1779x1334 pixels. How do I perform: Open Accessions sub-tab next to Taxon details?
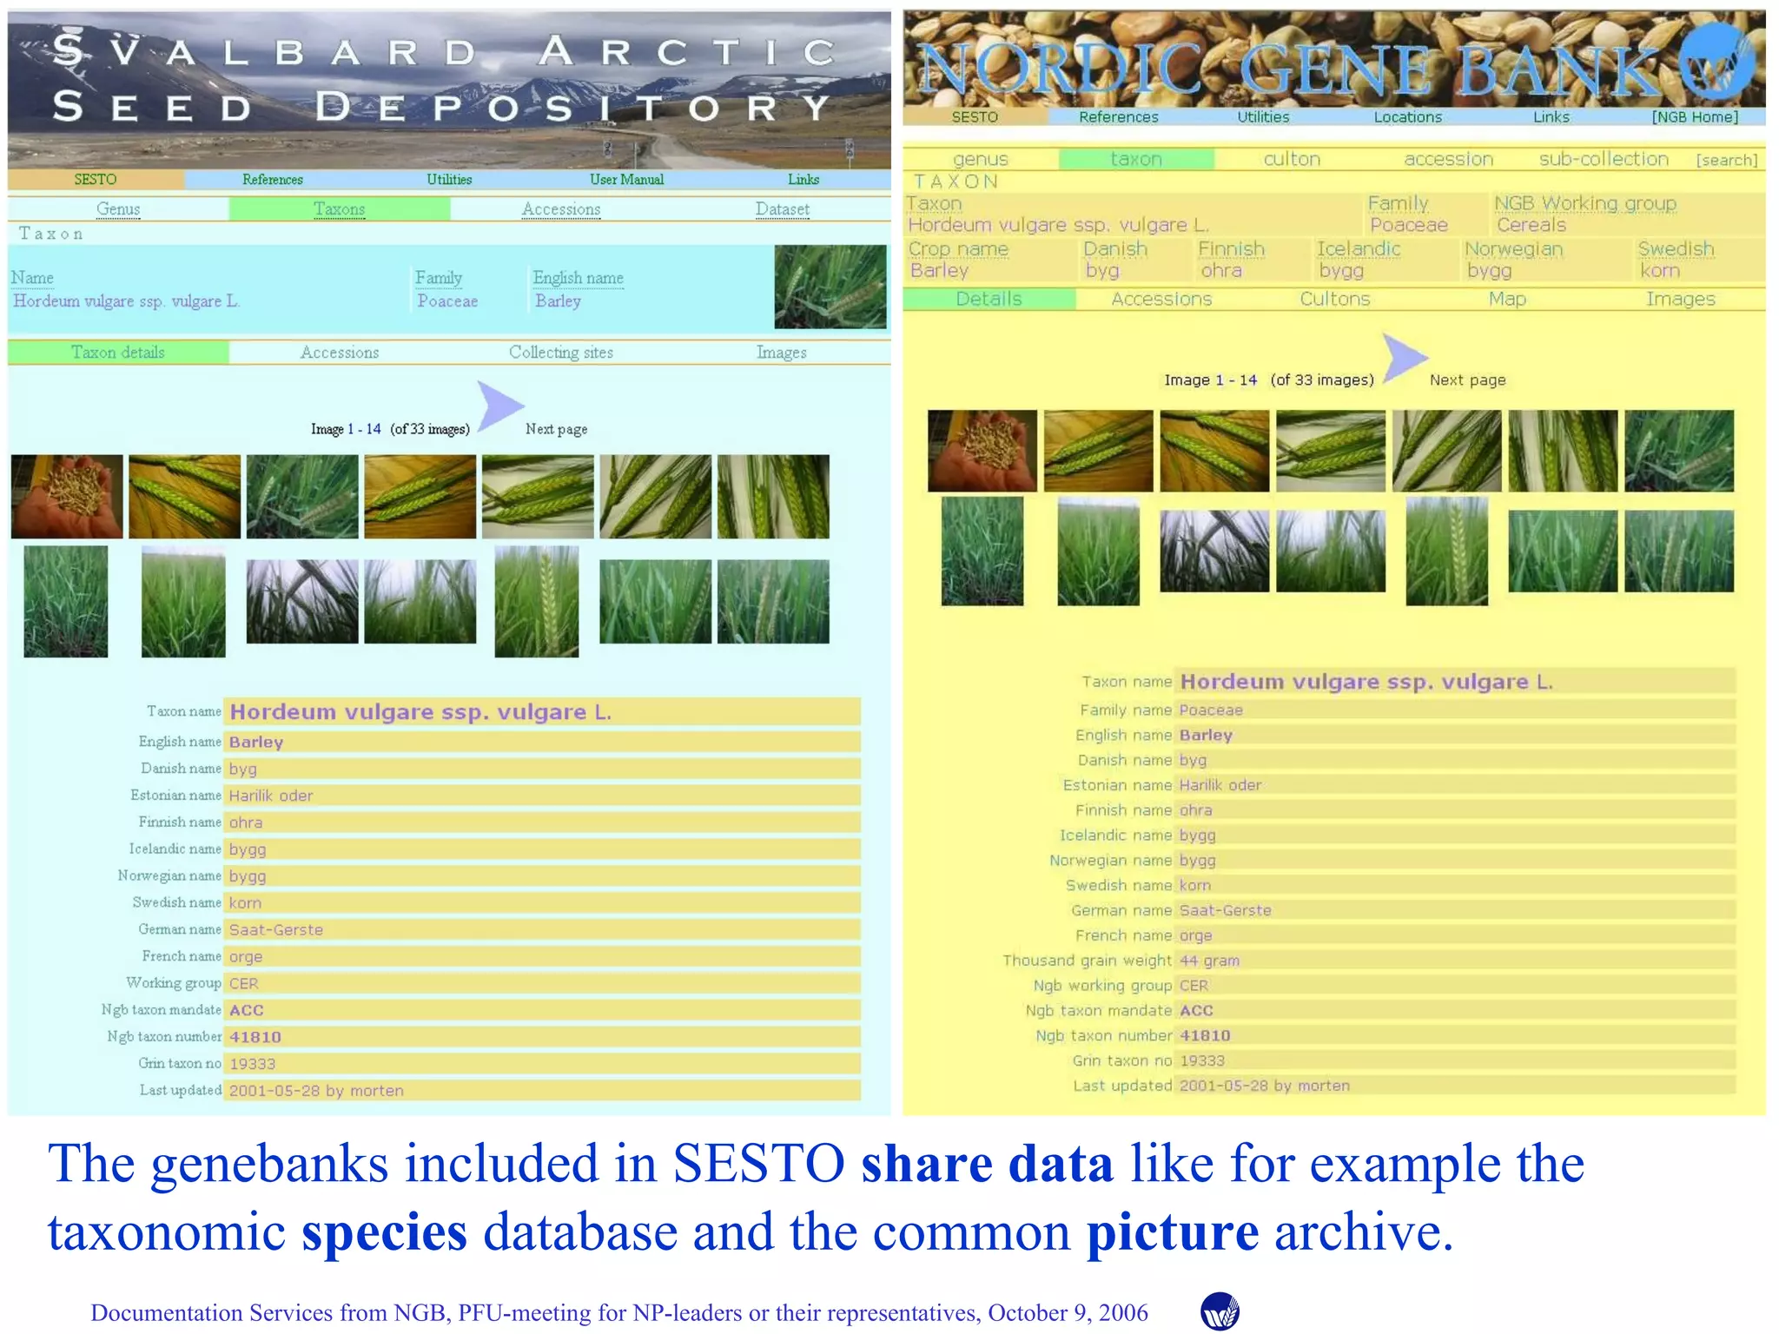point(340,353)
